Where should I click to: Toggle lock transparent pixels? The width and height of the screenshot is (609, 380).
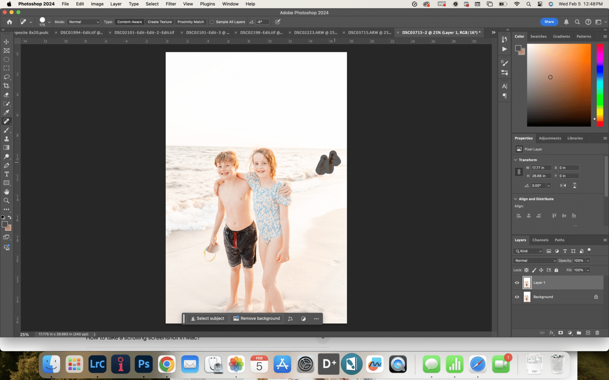[527, 270]
